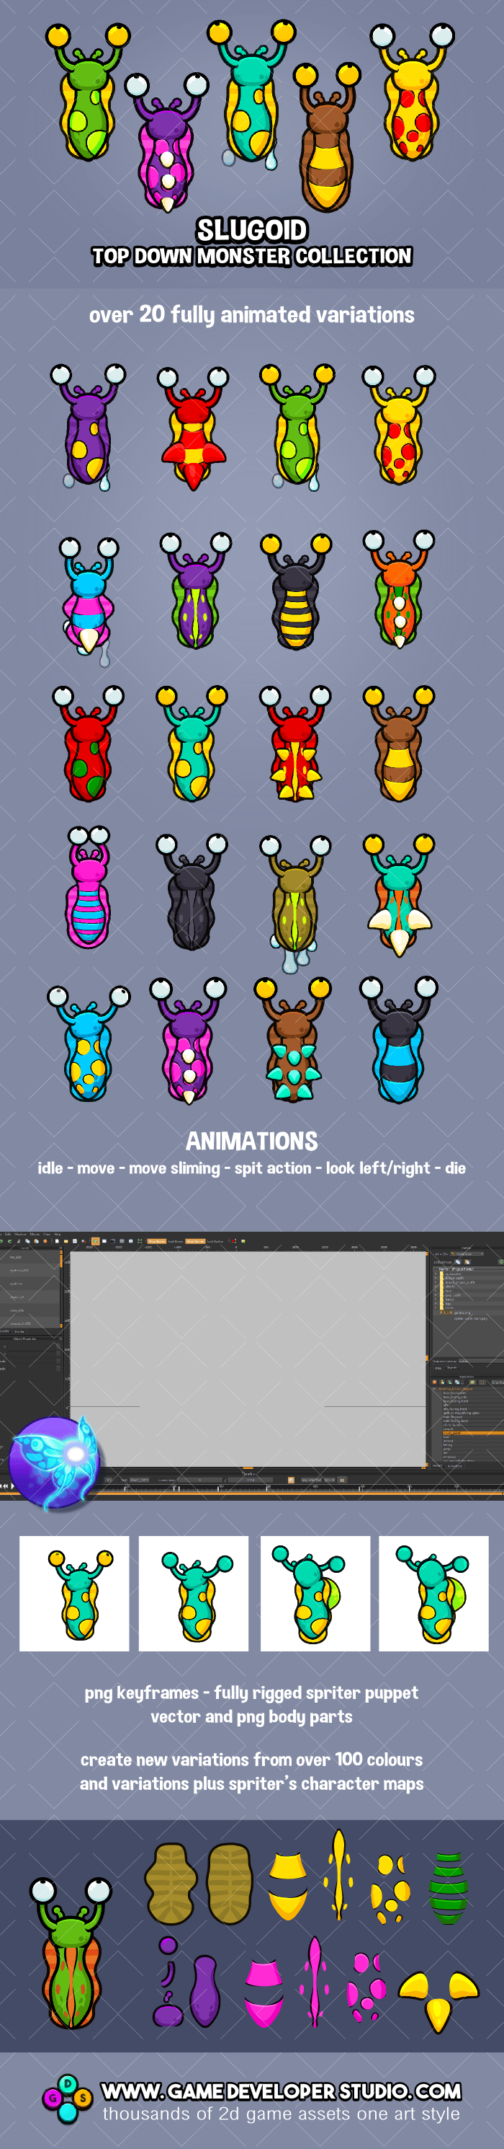Viewport: 504px width, 2149px height.
Task: Select the black and yellow striped bee slug
Action: tap(296, 591)
